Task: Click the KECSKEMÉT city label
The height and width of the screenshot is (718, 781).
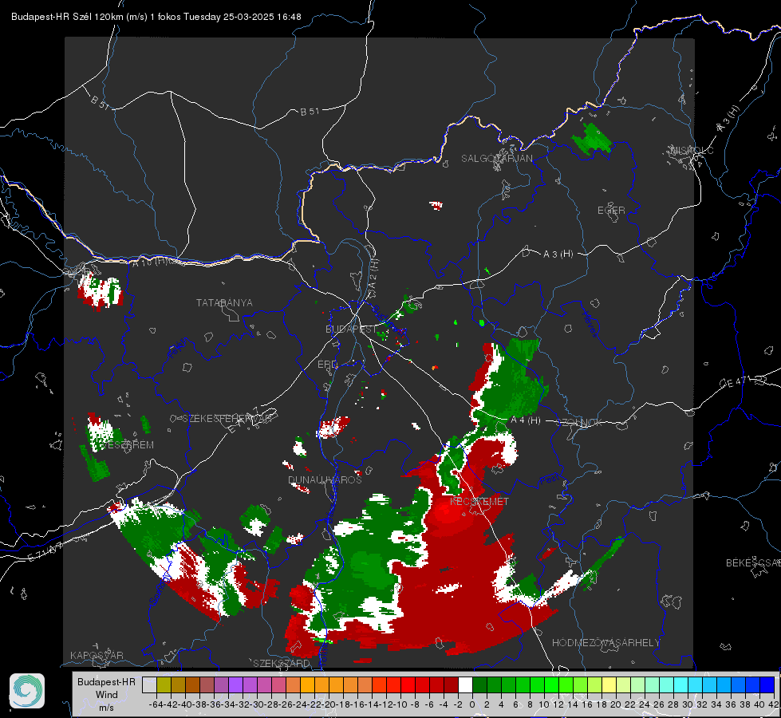Action: 479,502
